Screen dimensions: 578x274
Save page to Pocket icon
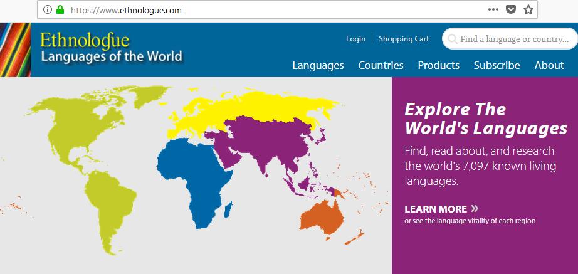[x=510, y=10]
